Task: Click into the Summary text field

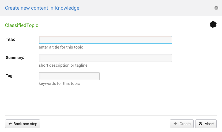Action: tap(105, 58)
